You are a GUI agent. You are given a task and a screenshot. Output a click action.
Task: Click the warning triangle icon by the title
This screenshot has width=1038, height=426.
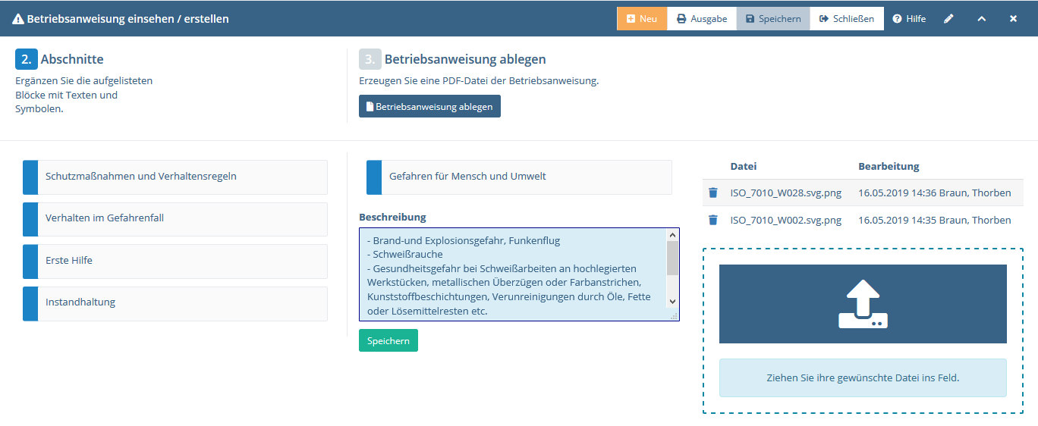(18, 19)
